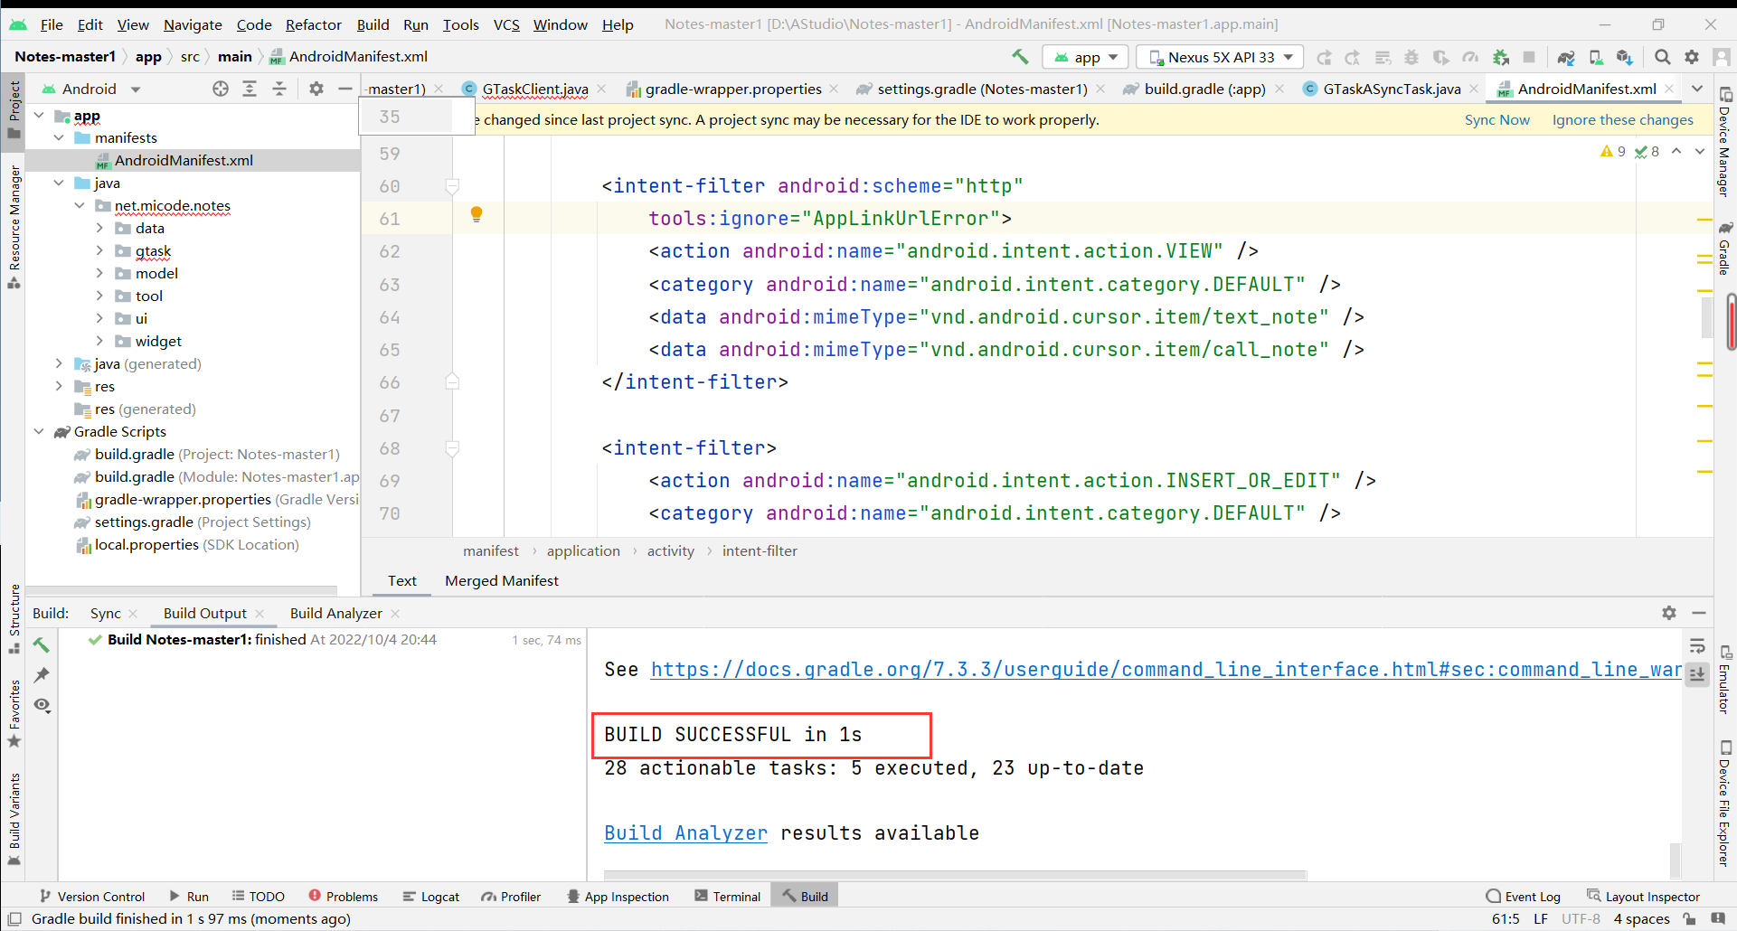This screenshot has height=931, width=1737.
Task: Switch to the Merged Manifest tab
Action: pos(501,580)
